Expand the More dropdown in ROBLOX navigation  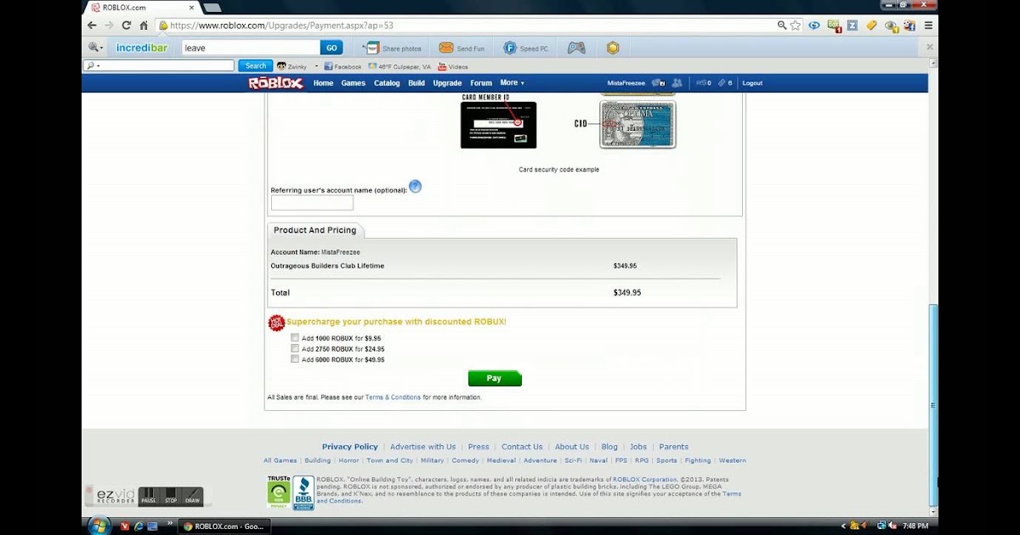pyautogui.click(x=512, y=83)
